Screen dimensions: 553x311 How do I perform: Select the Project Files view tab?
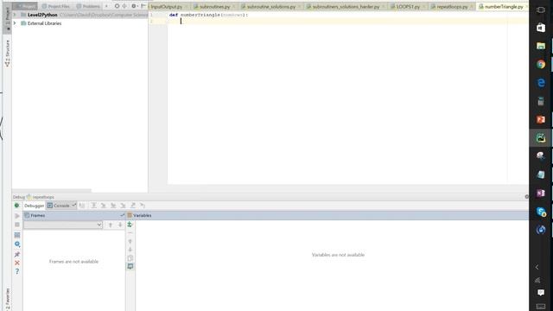pos(55,6)
